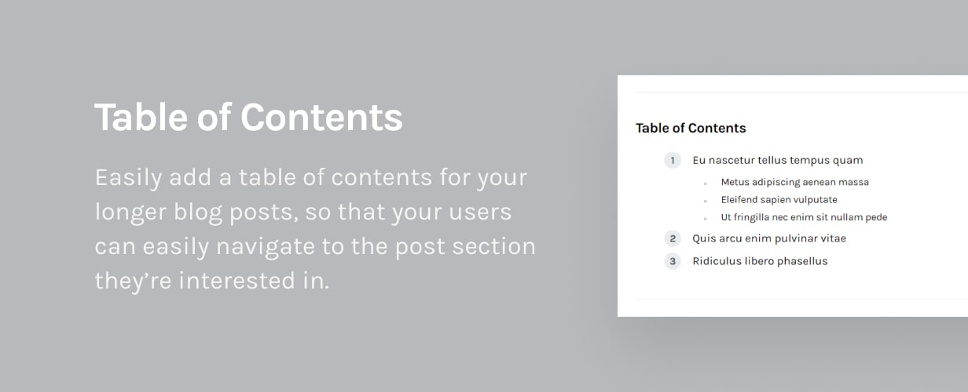
Task: Click the number 3 badge icon
Action: pyautogui.click(x=673, y=261)
